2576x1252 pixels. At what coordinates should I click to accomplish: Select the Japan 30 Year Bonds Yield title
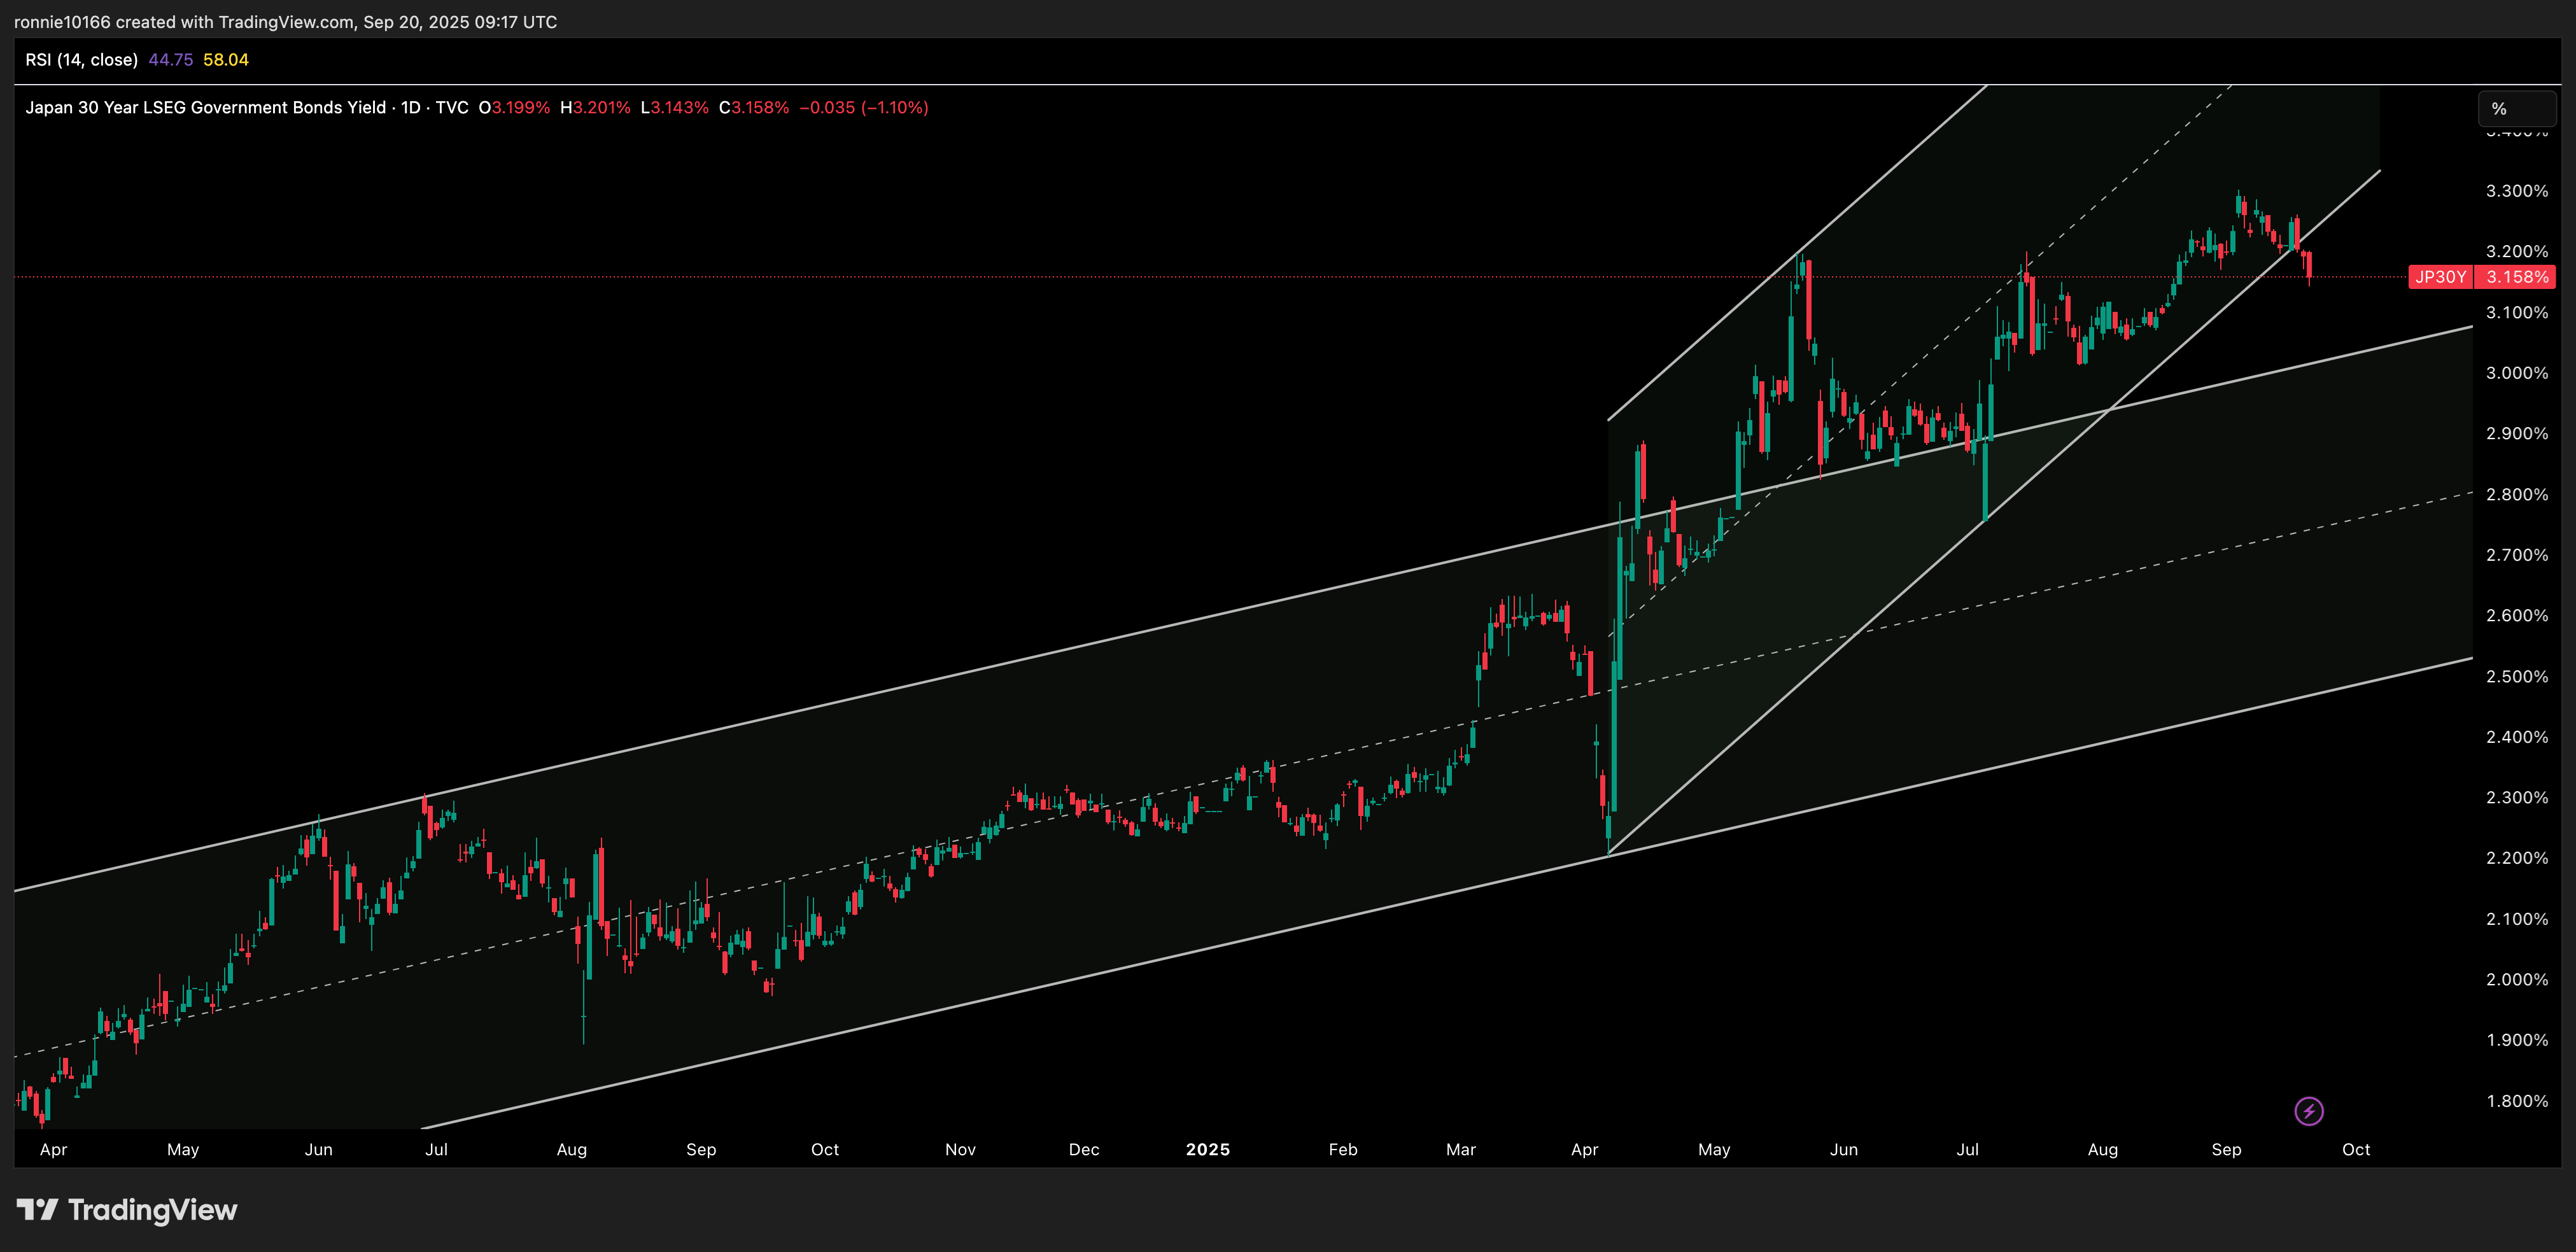click(205, 108)
